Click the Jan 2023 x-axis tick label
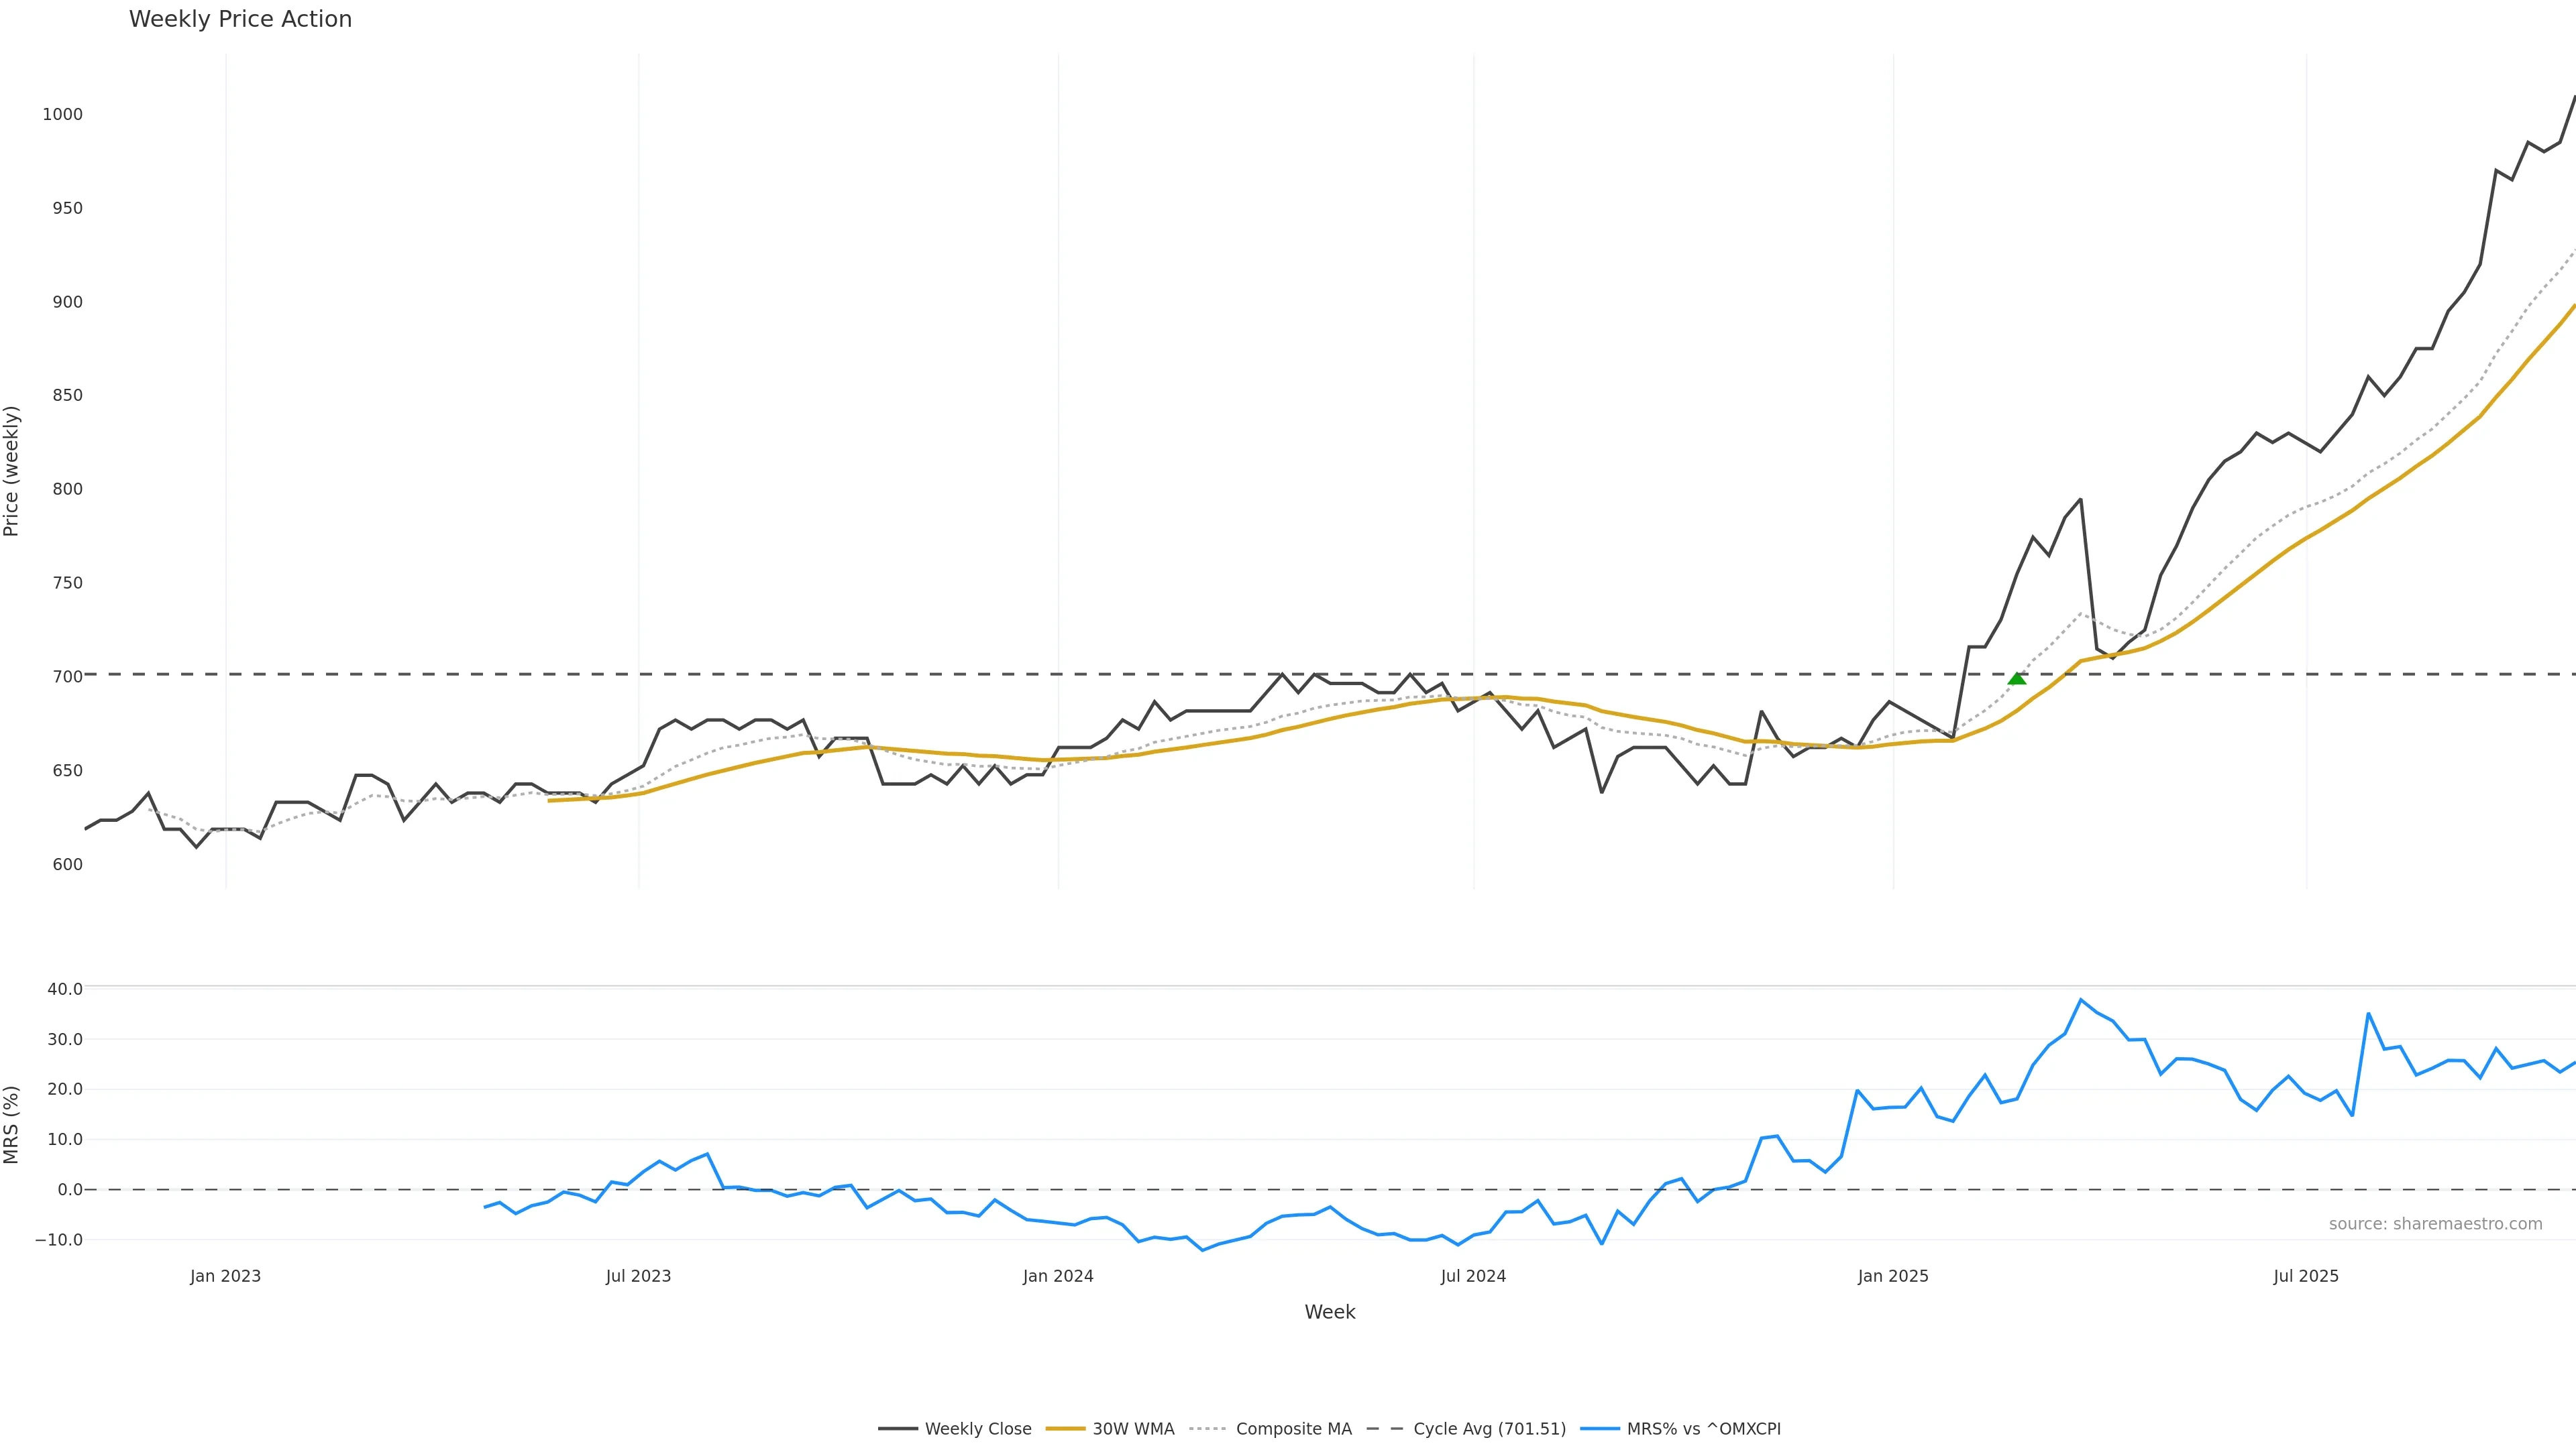 (225, 1276)
